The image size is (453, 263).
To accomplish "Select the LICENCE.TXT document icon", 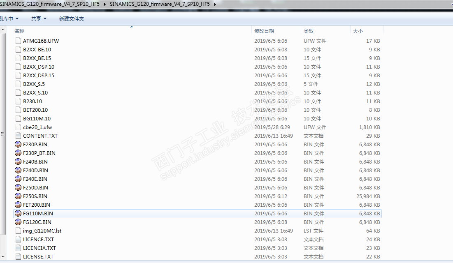I will (18, 239).
